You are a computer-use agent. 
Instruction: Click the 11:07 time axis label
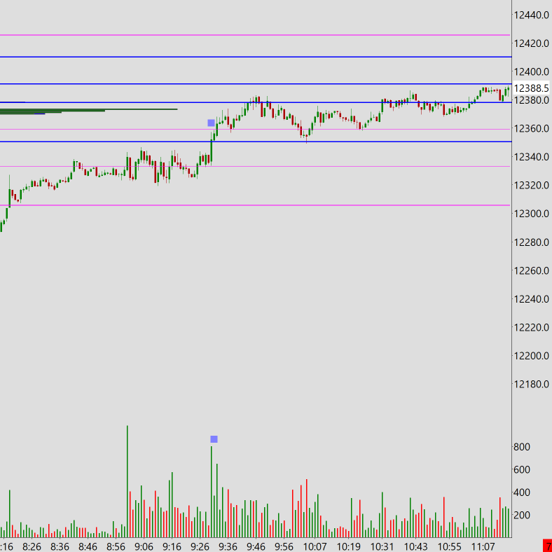click(483, 546)
